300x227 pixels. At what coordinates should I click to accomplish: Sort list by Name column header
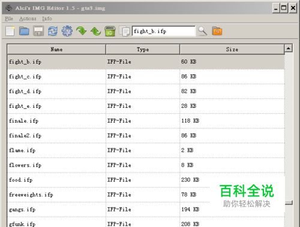pos(56,49)
